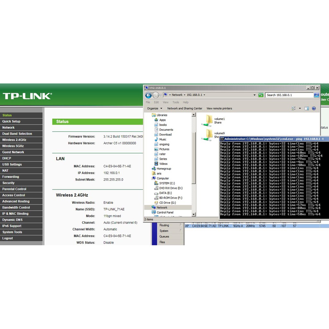
Task: Select Videos library in navigation tree
Action: pyautogui.click(x=161, y=164)
